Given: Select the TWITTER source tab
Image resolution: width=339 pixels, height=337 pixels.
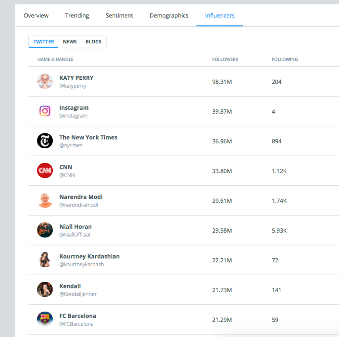Looking at the screenshot, I should click(x=44, y=42).
